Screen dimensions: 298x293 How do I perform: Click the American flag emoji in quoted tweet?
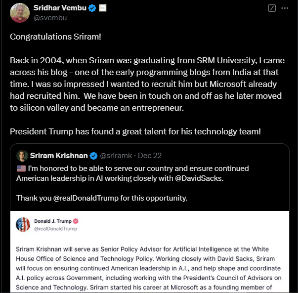[x=21, y=168]
